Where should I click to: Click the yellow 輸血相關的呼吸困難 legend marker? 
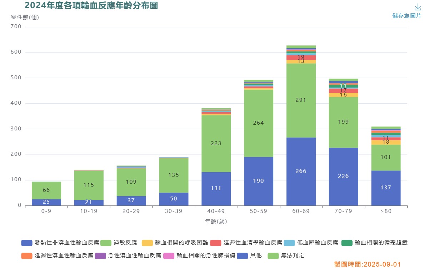tap(147, 243)
